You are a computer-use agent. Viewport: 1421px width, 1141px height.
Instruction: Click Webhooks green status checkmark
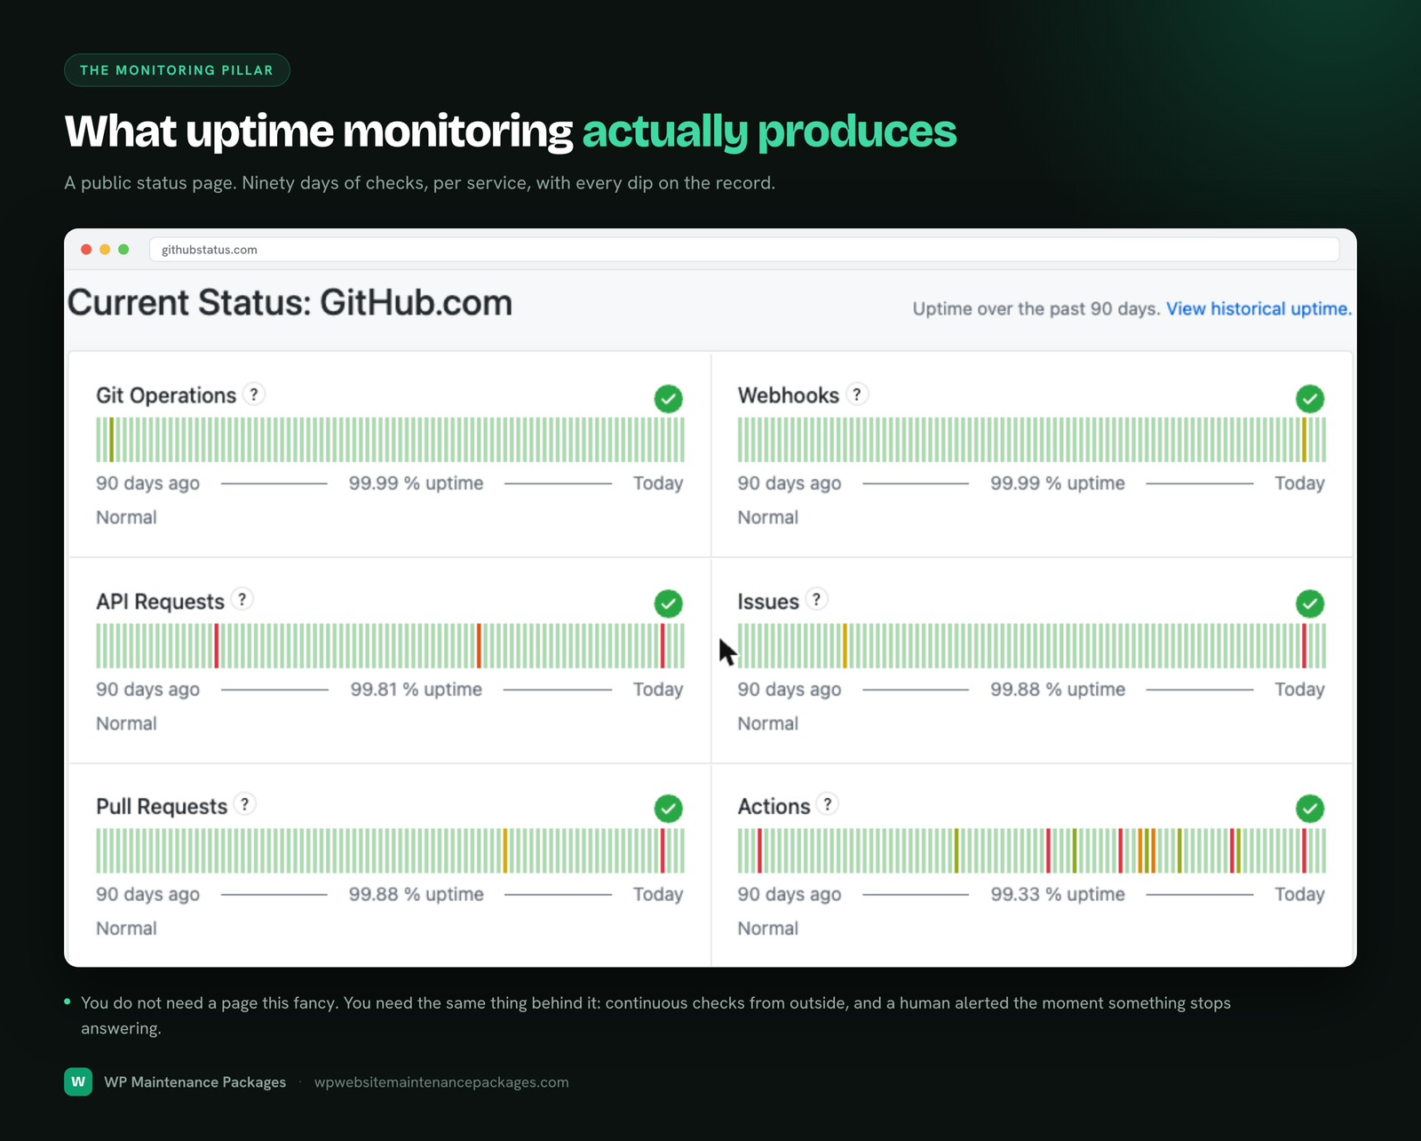(x=1310, y=399)
